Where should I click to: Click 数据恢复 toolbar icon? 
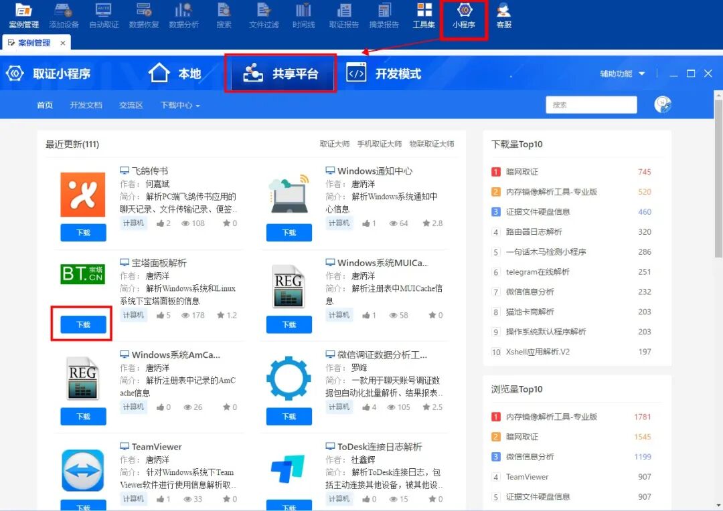coord(144,15)
